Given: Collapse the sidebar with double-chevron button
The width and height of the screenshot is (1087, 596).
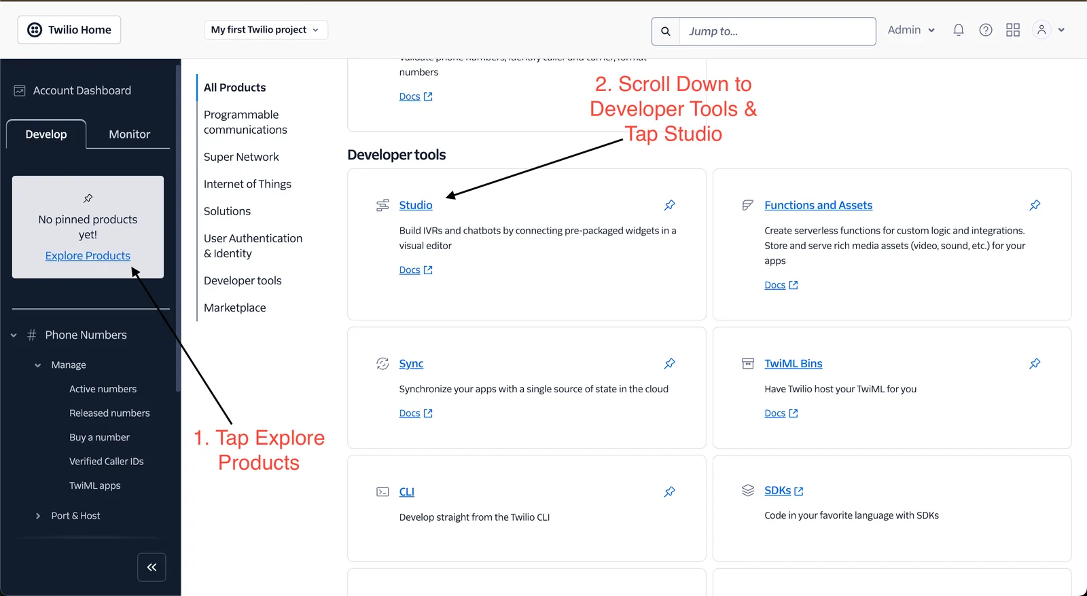Looking at the screenshot, I should pos(152,567).
